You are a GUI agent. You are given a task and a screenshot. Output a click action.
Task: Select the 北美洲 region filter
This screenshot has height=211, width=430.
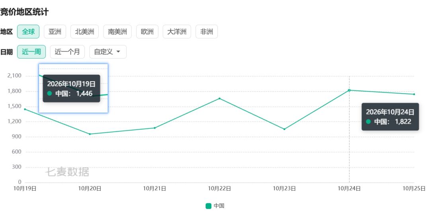(84, 31)
